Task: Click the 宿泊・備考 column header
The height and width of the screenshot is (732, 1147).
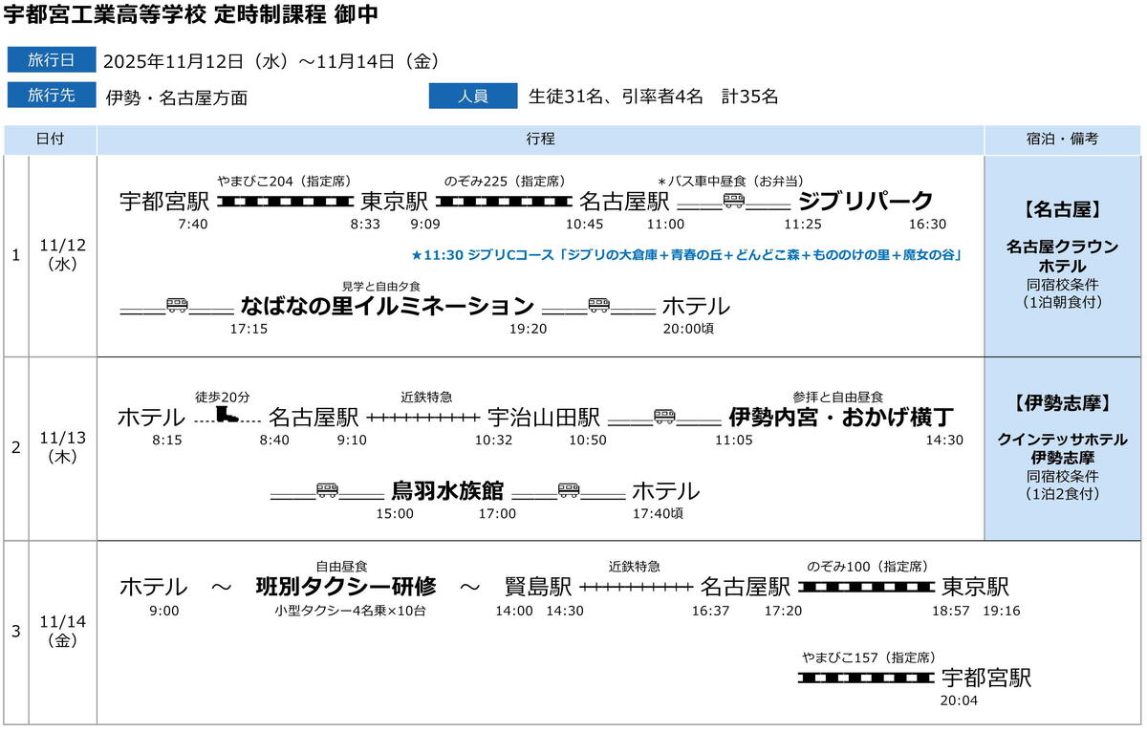Action: coord(1065,139)
